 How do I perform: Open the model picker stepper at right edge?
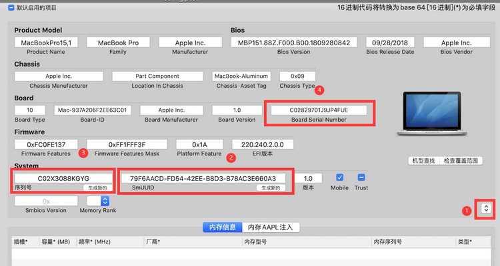(486, 208)
